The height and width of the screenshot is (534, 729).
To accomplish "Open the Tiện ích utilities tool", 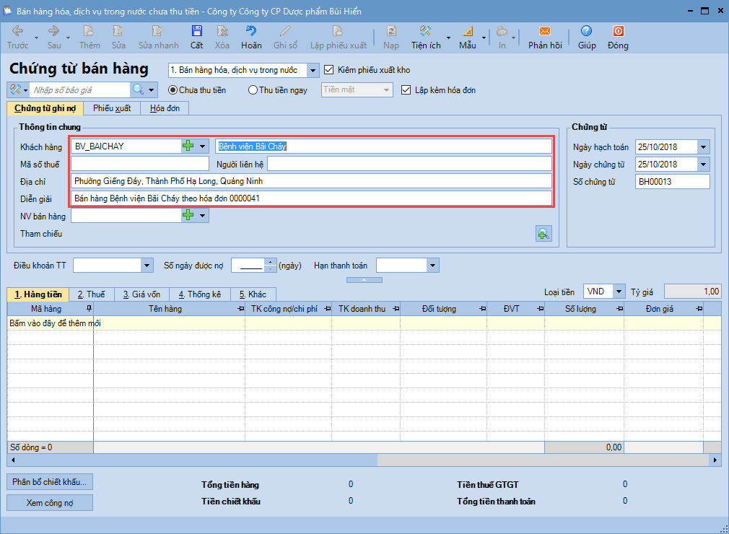I will tap(426, 32).
